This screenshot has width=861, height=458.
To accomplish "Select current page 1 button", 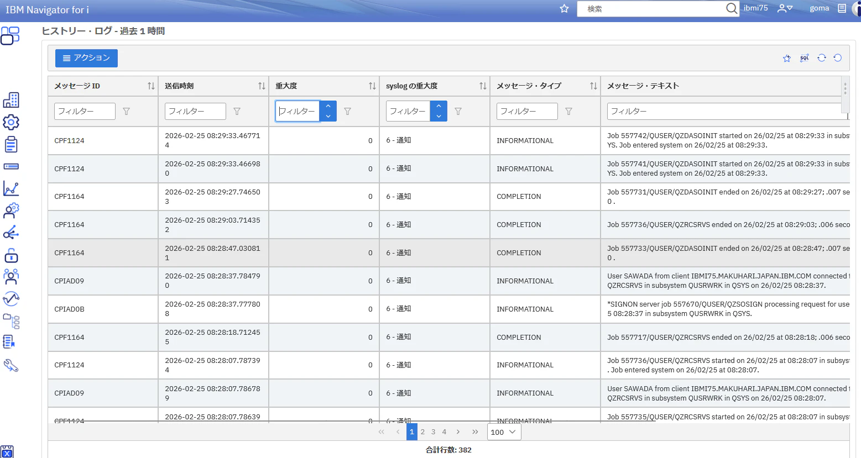I will coord(411,432).
